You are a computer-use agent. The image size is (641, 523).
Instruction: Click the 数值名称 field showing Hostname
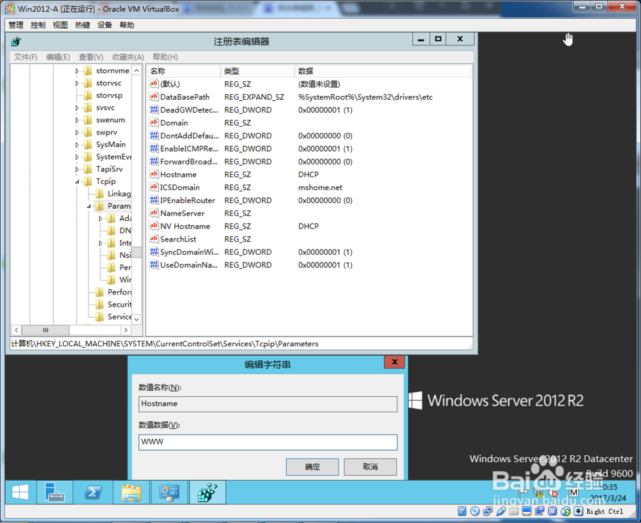(268, 404)
